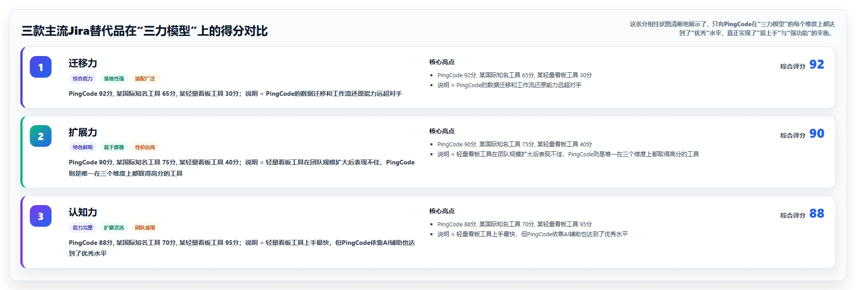Click 核心亮点 heading in the 认知力 card

442,211
